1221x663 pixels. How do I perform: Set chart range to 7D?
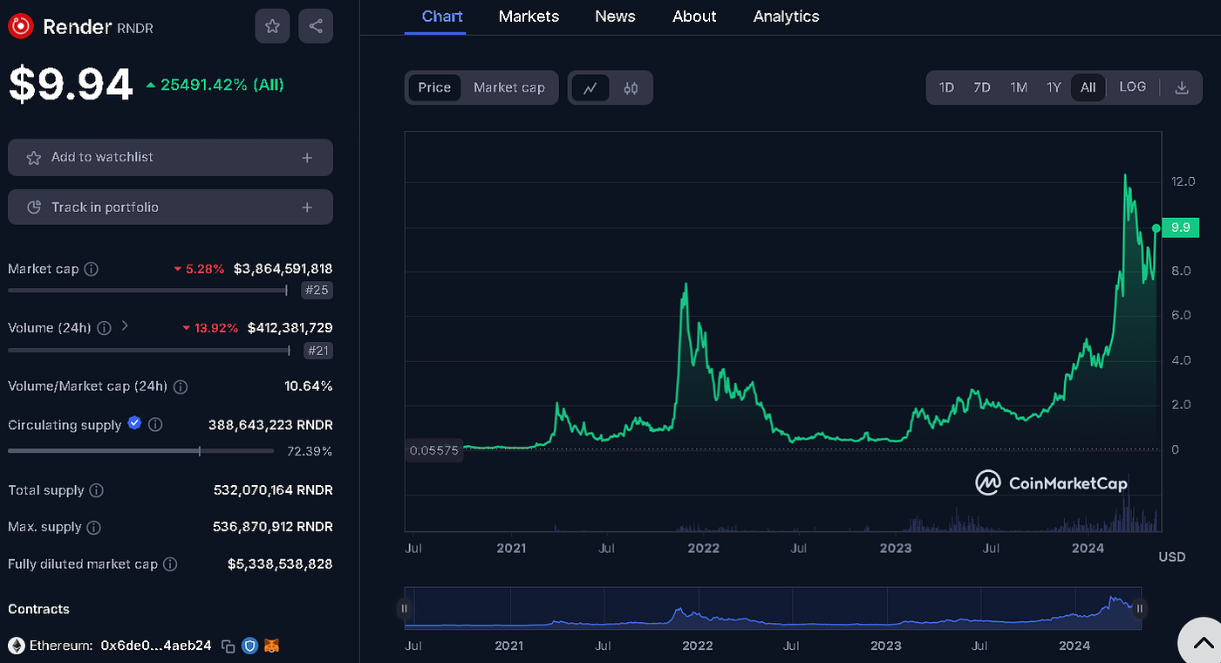pyautogui.click(x=982, y=87)
